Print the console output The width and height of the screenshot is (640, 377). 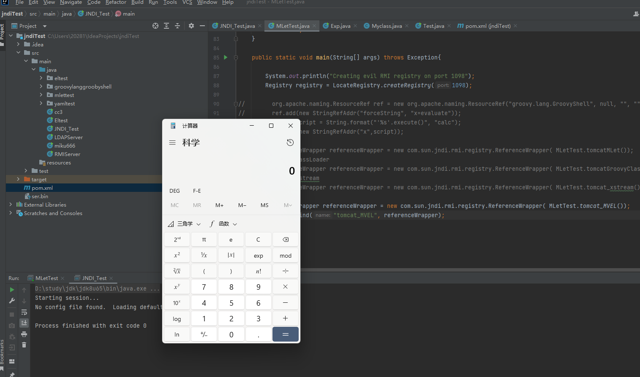[24, 334]
